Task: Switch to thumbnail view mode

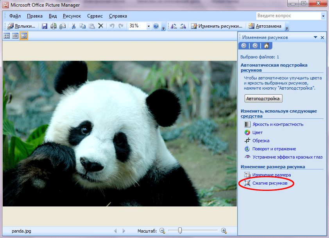Action: 7,36
